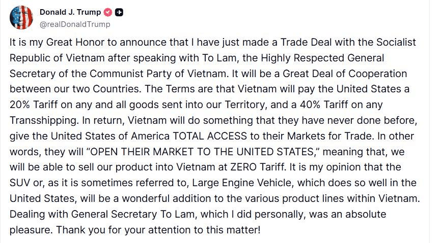Click the word "ZERO" before Tariff

243,167
